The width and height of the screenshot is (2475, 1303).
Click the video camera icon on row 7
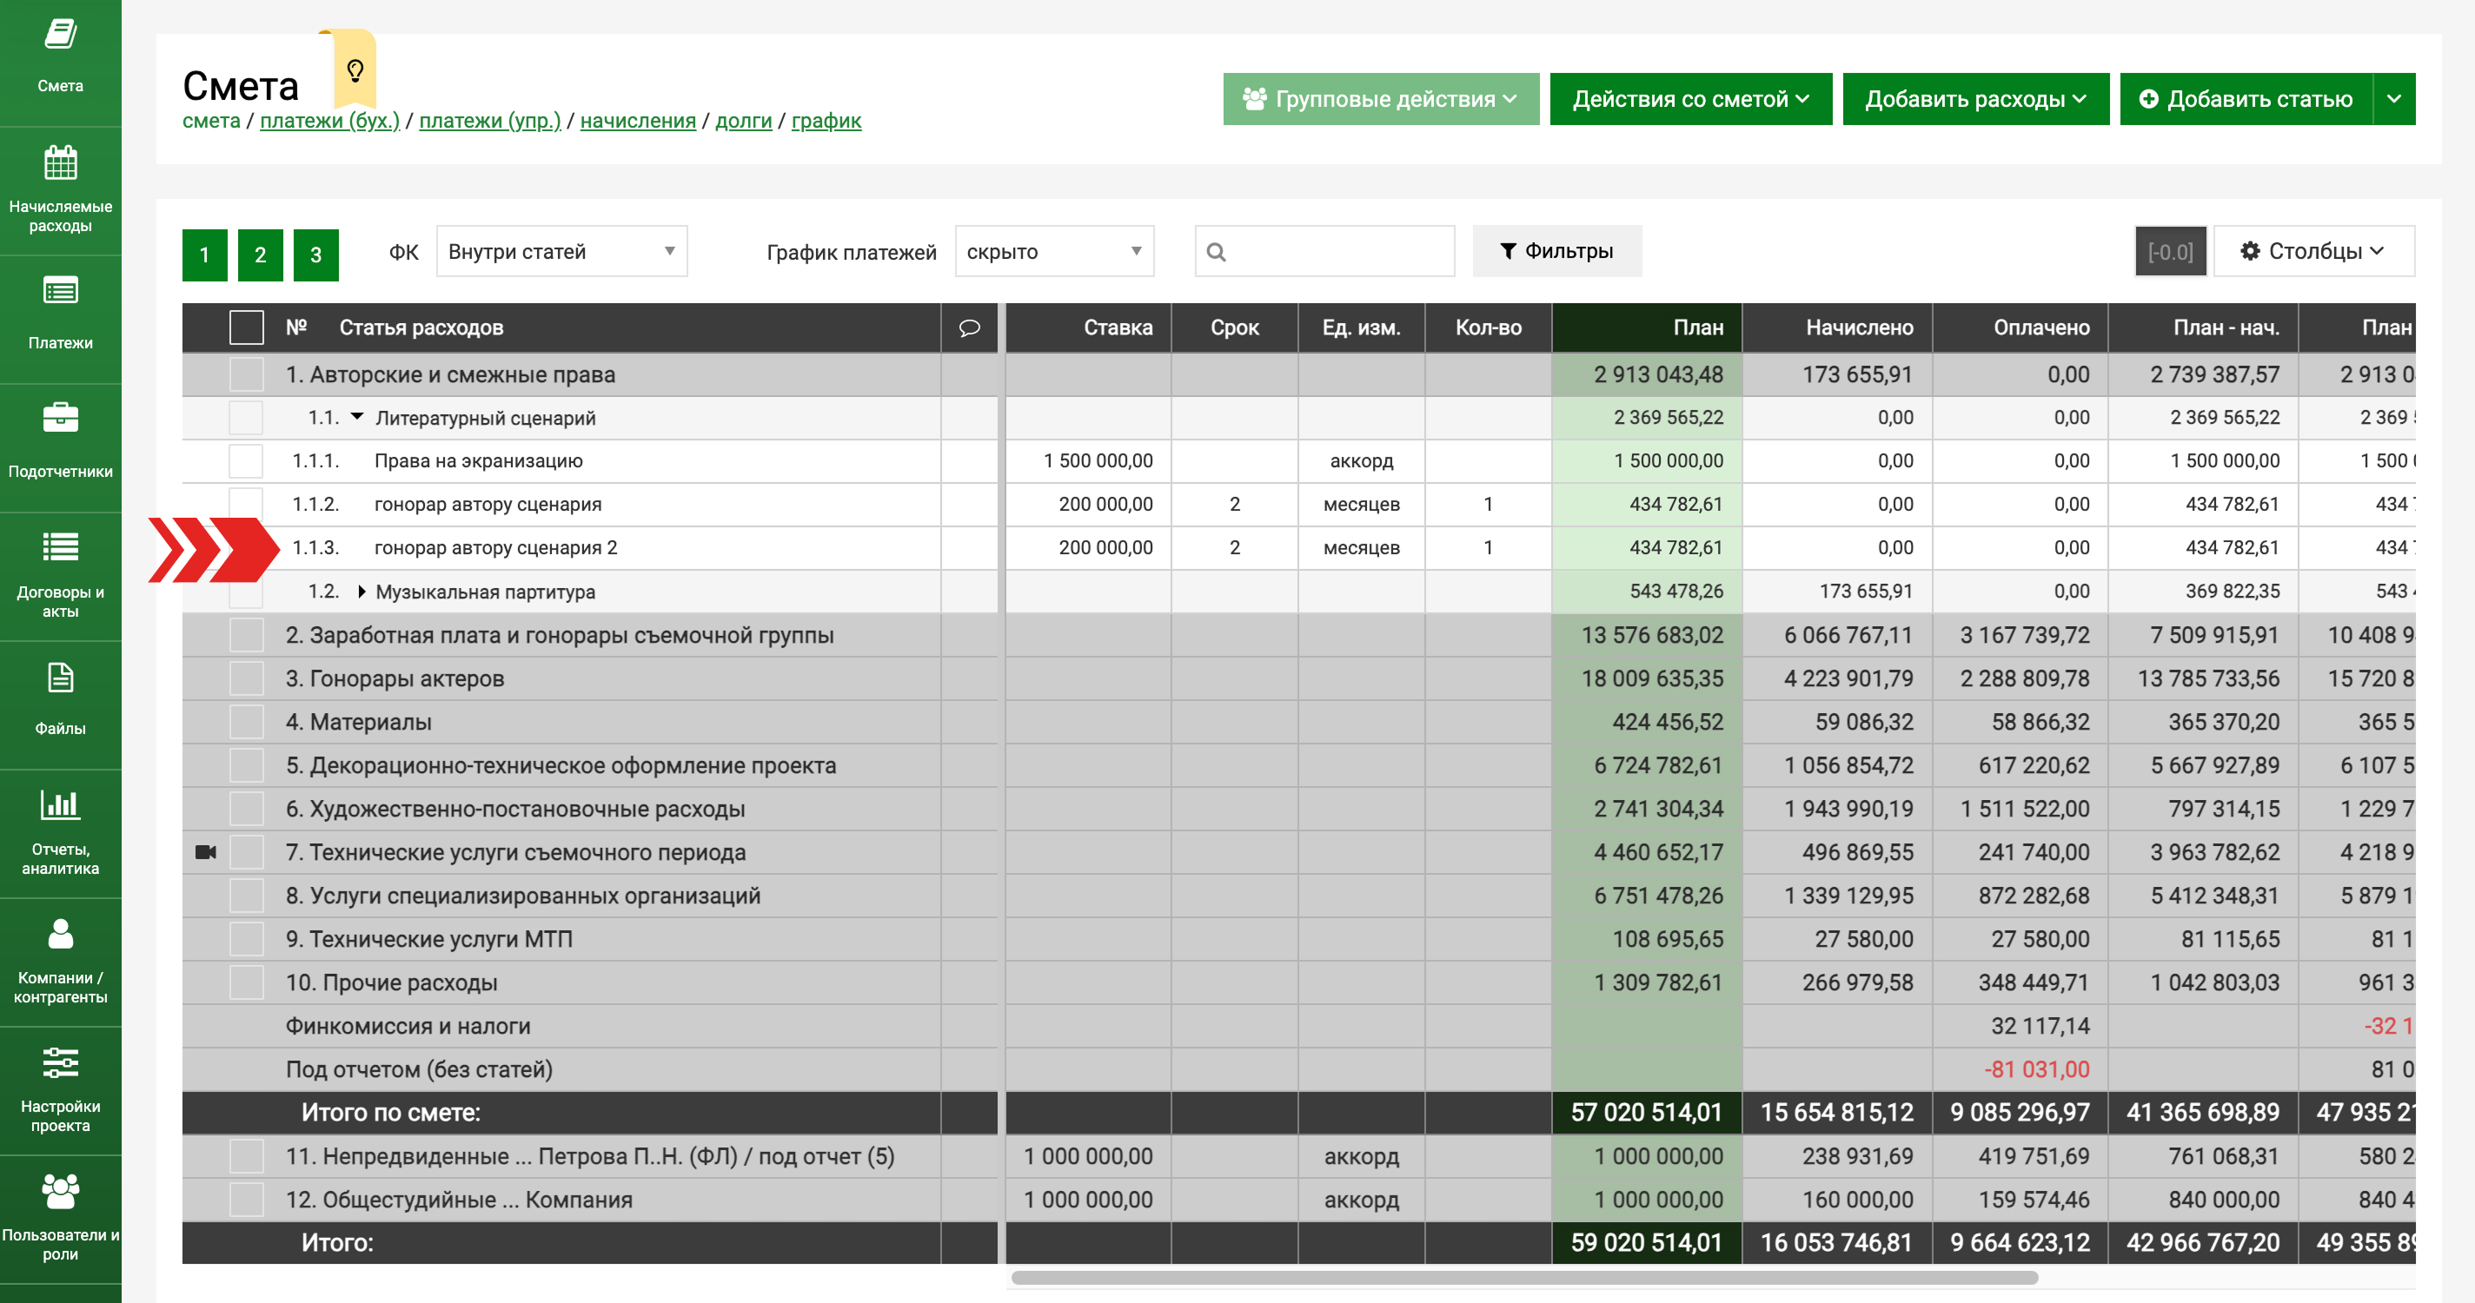206,851
